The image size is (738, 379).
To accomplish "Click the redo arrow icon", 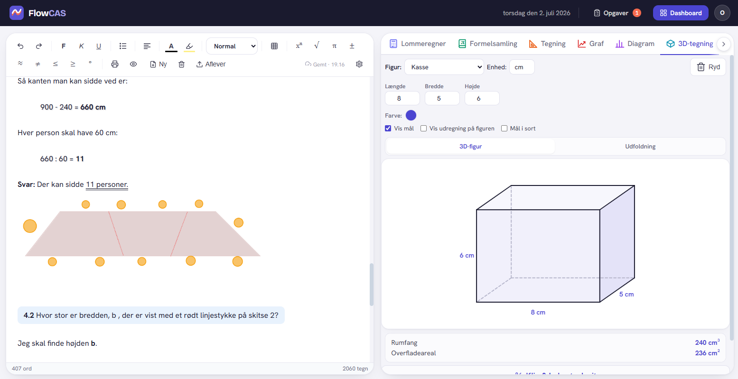I will point(39,46).
